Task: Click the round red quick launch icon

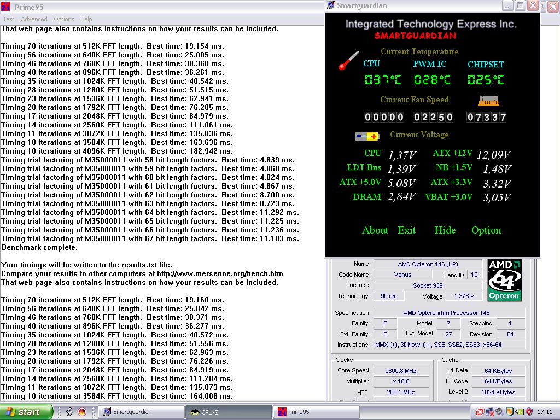Action: [82, 412]
